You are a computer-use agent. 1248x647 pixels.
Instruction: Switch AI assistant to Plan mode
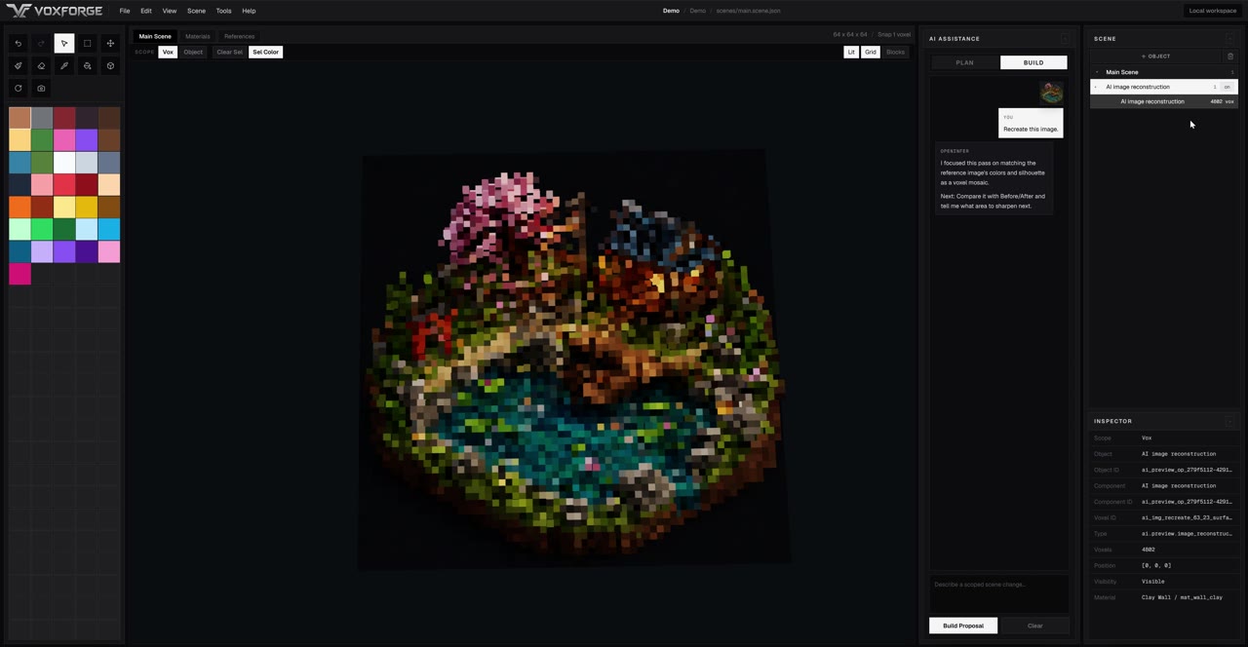pyautogui.click(x=964, y=62)
